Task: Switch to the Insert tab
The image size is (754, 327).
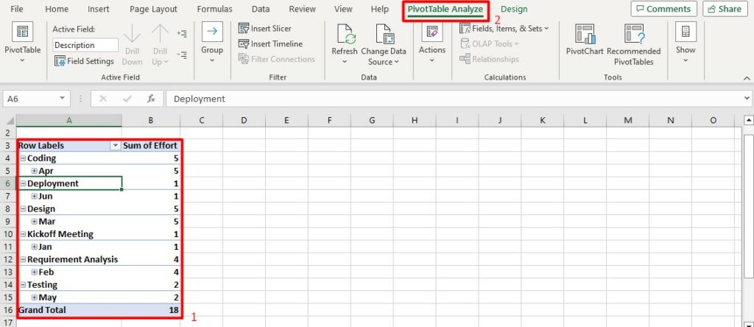Action: click(99, 9)
